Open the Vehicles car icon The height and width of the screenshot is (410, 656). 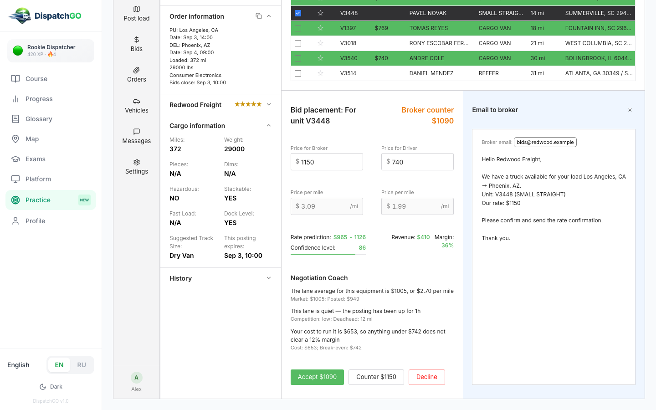pyautogui.click(x=137, y=101)
